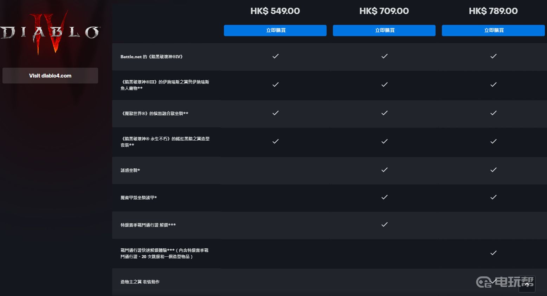547x296 pixels.
Task: Click the HK$ 549.00 price heading
Action: [275, 11]
